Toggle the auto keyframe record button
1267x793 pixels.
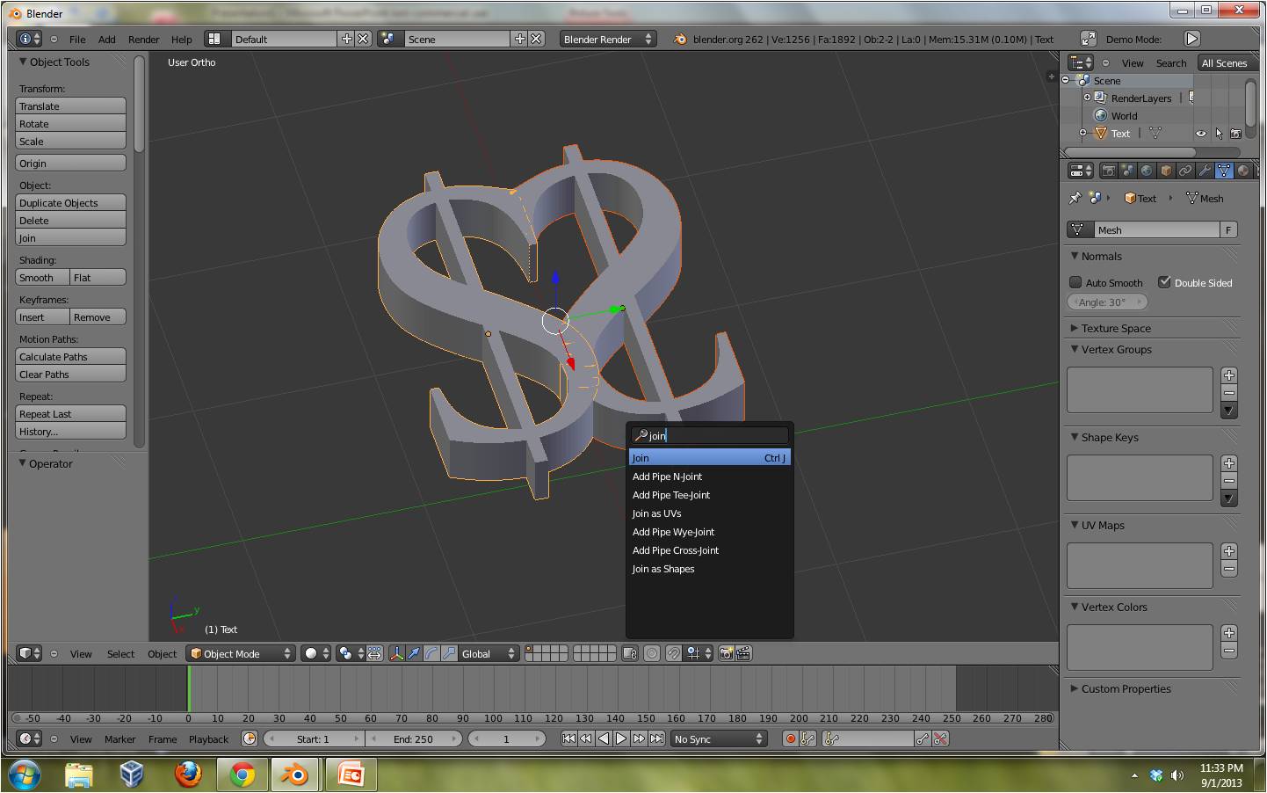click(790, 738)
